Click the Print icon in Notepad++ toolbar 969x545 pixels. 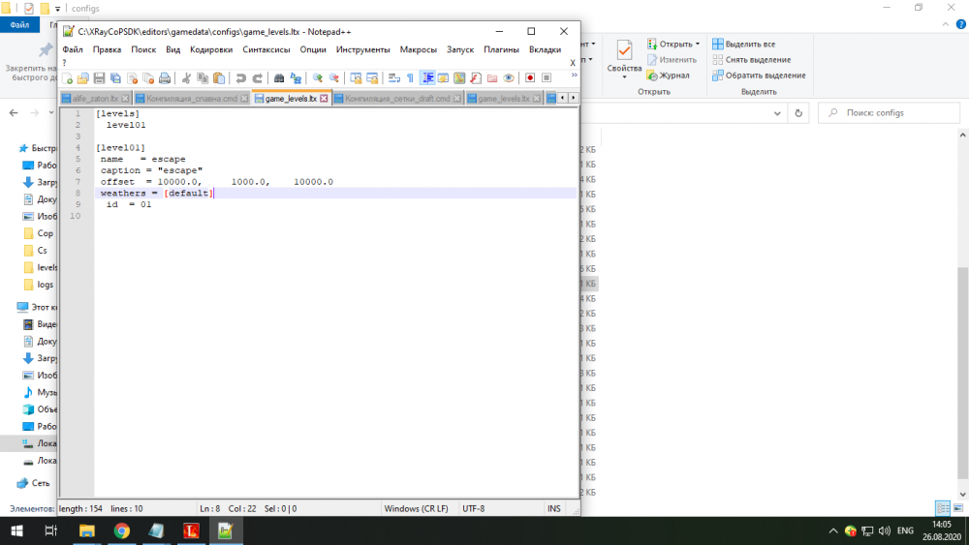coord(165,78)
